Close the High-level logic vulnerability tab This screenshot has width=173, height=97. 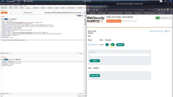pyautogui.click(x=105, y=6)
